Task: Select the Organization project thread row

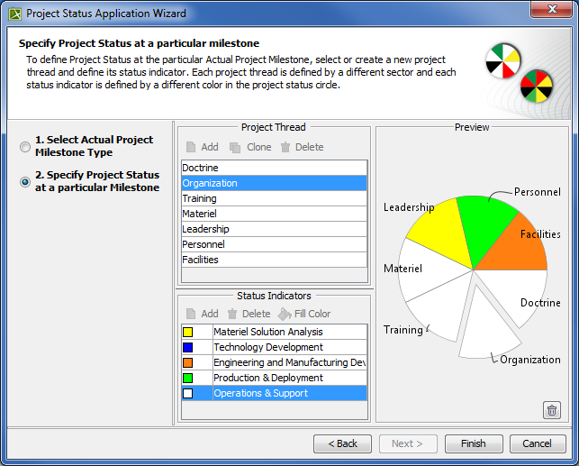Action: 274,183
